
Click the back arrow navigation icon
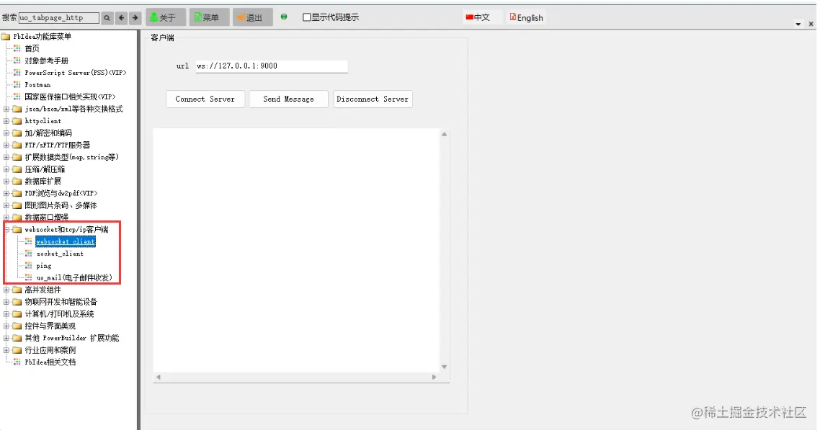121,17
